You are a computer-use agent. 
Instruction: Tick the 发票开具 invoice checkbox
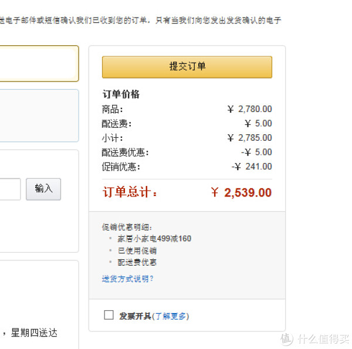[109, 315]
